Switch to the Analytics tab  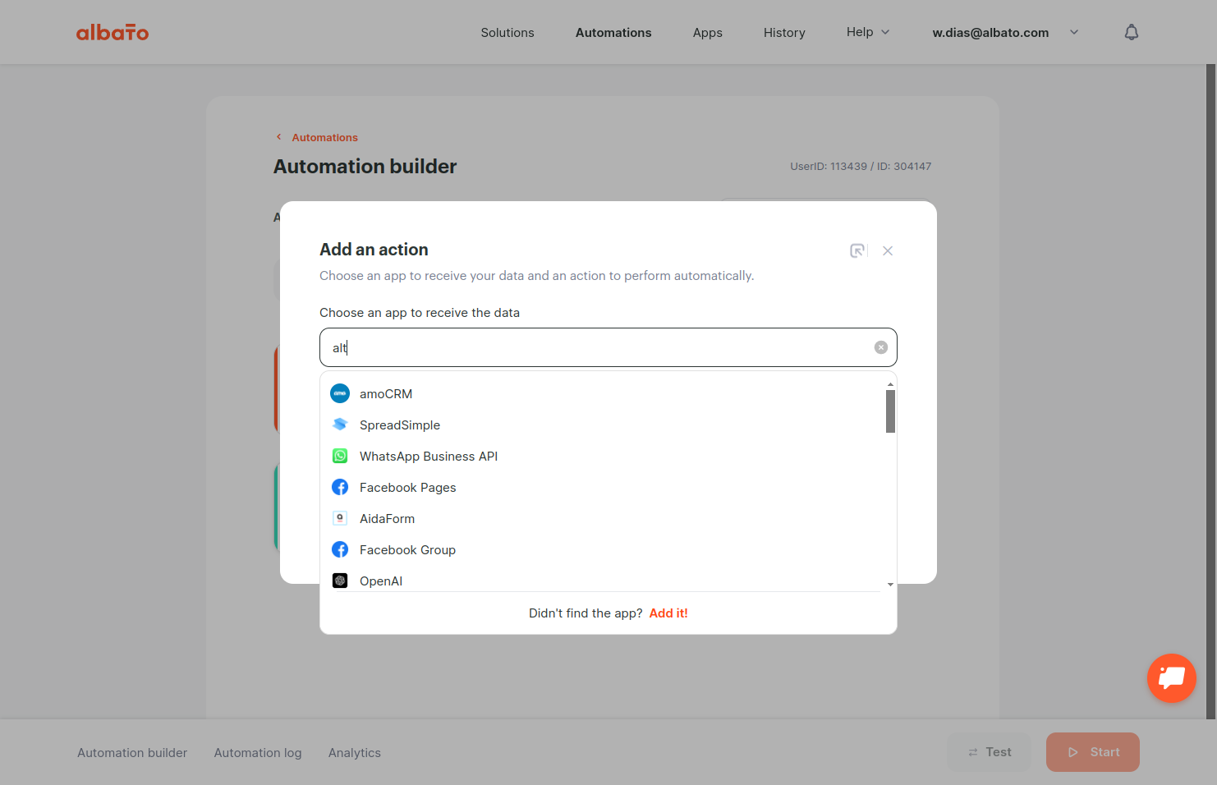coord(355,753)
